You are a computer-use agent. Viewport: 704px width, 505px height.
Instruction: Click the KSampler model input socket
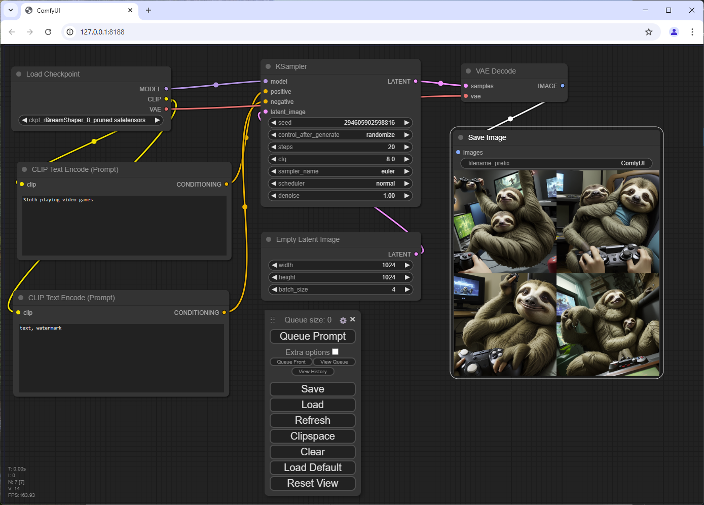pyautogui.click(x=266, y=81)
